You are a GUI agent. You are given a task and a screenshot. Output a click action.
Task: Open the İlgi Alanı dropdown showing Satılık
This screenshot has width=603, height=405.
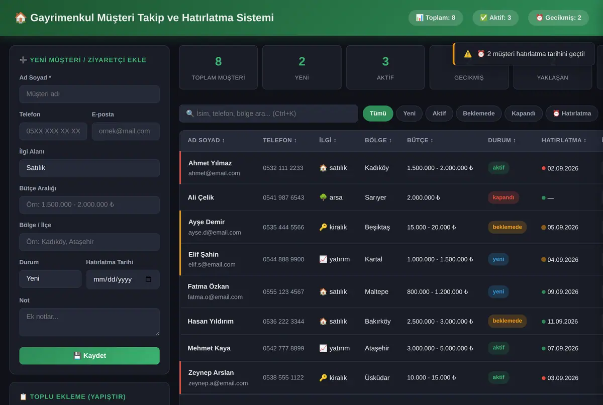click(x=89, y=168)
